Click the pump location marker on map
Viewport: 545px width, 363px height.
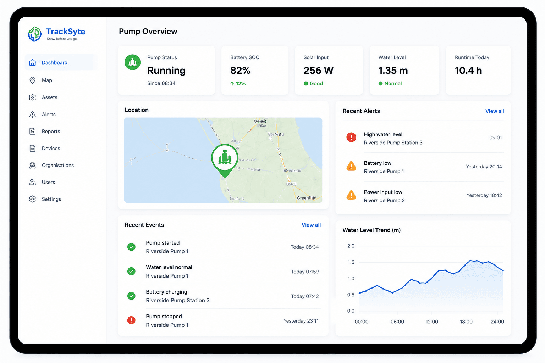point(225,161)
